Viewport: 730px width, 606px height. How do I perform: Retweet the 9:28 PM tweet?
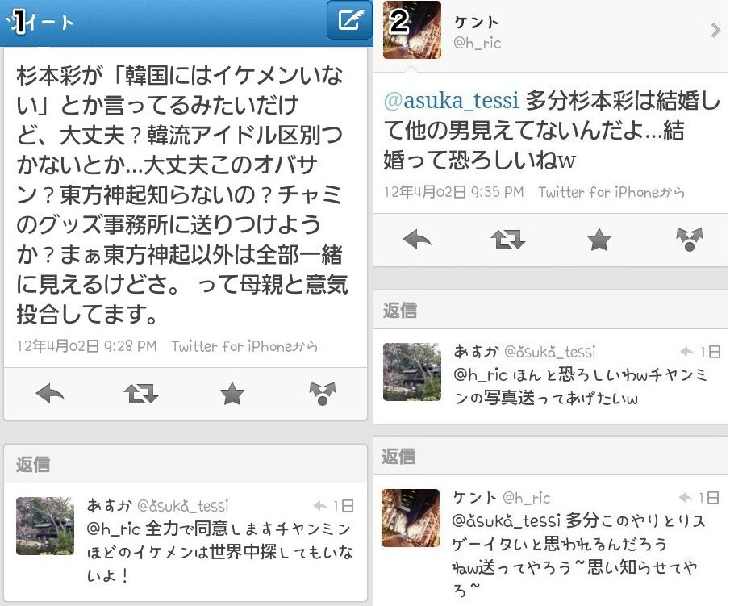(141, 394)
